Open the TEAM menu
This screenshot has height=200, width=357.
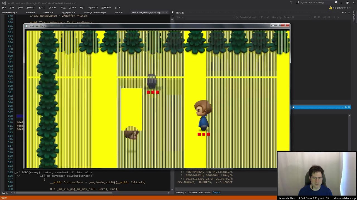(x=62, y=7)
